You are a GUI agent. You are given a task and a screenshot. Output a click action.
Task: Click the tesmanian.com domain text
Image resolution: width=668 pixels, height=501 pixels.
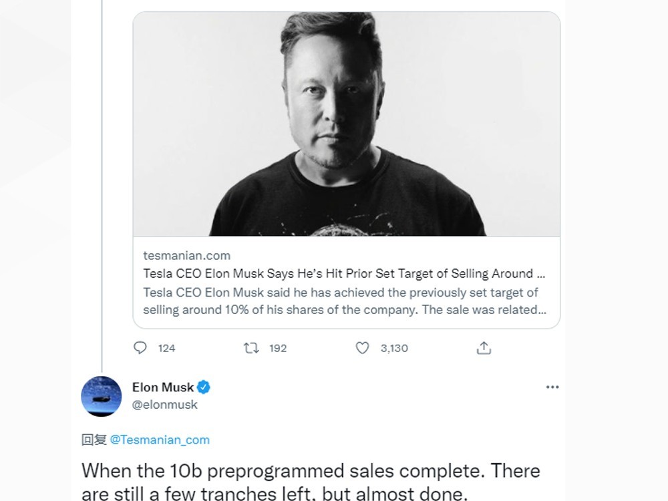(x=186, y=255)
